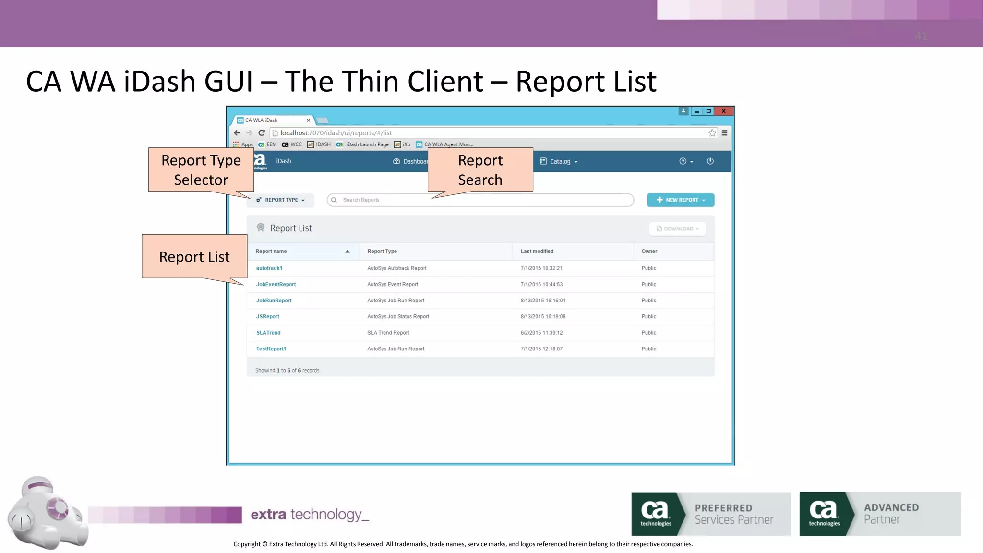
Task: Open Apps bookmark shortcut
Action: pos(243,144)
